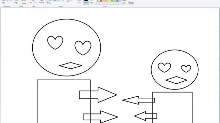Select the Four-point star shape
The width and height of the screenshot is (220, 123).
[x=50, y=1]
